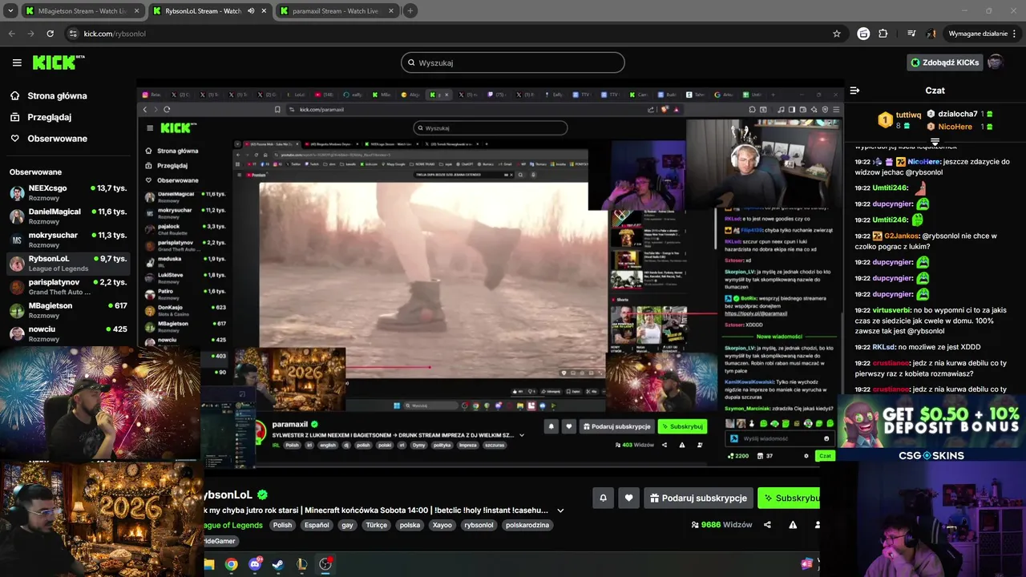Toggle notification bell for RybsonLoL
Image resolution: width=1026 pixels, height=577 pixels.
click(603, 498)
